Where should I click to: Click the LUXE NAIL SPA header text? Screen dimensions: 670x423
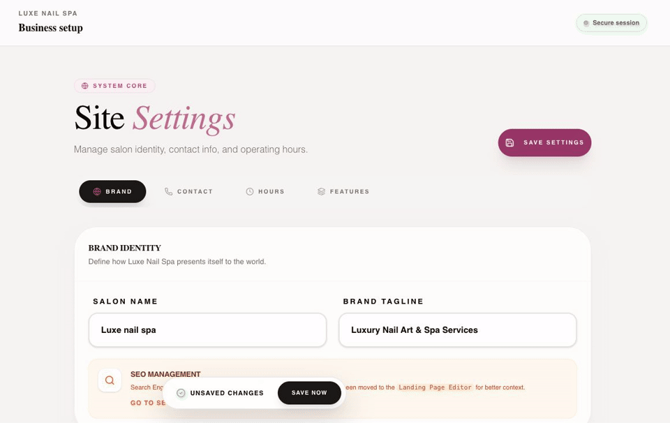click(x=48, y=13)
